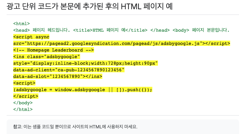Click the src googlesyndication URL line
Image resolution: width=251 pixels, height=134 pixels.
pos(122,43)
